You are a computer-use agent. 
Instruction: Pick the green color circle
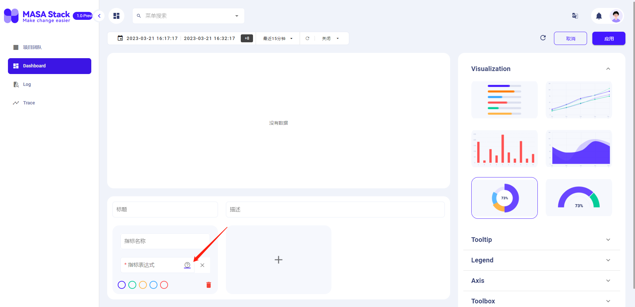pyautogui.click(x=132, y=285)
